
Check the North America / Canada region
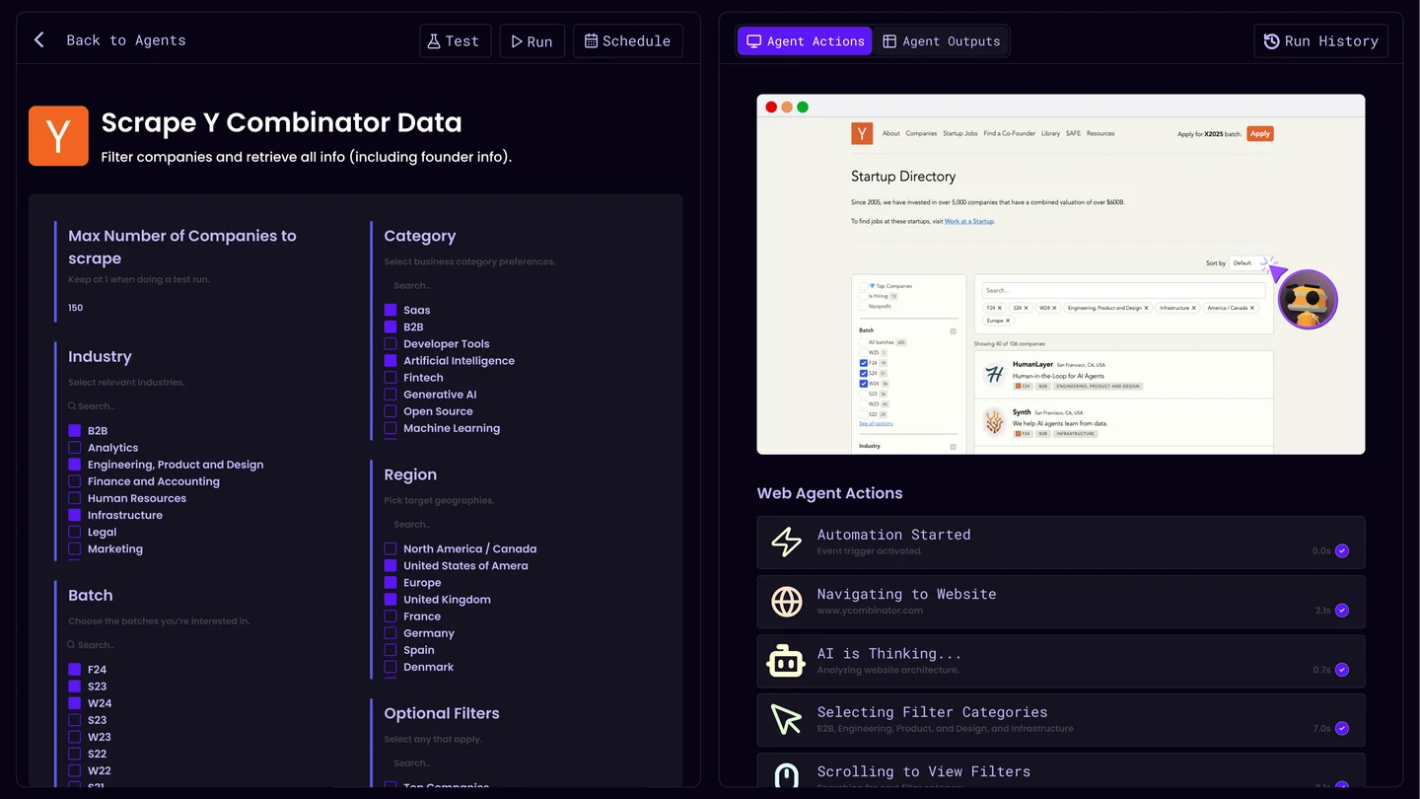(390, 548)
